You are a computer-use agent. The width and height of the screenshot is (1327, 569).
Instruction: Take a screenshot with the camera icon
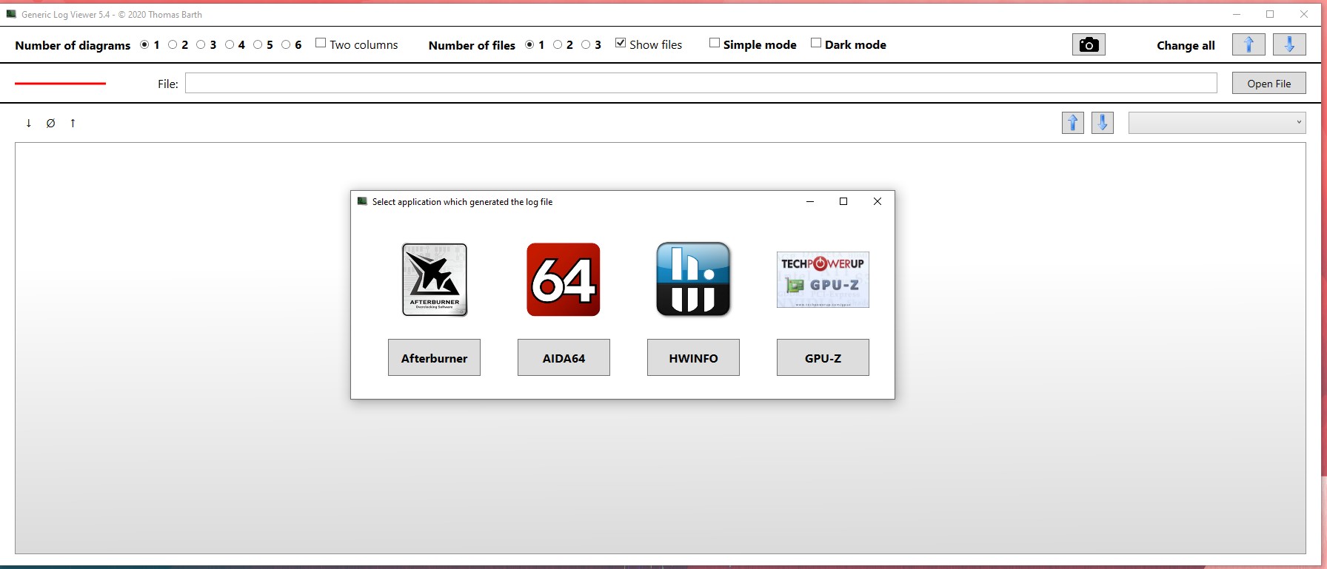click(1089, 45)
